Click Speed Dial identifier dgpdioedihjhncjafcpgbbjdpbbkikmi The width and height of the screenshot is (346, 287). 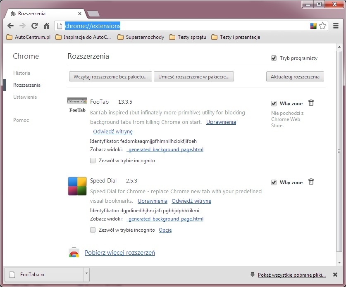pyautogui.click(x=160, y=211)
